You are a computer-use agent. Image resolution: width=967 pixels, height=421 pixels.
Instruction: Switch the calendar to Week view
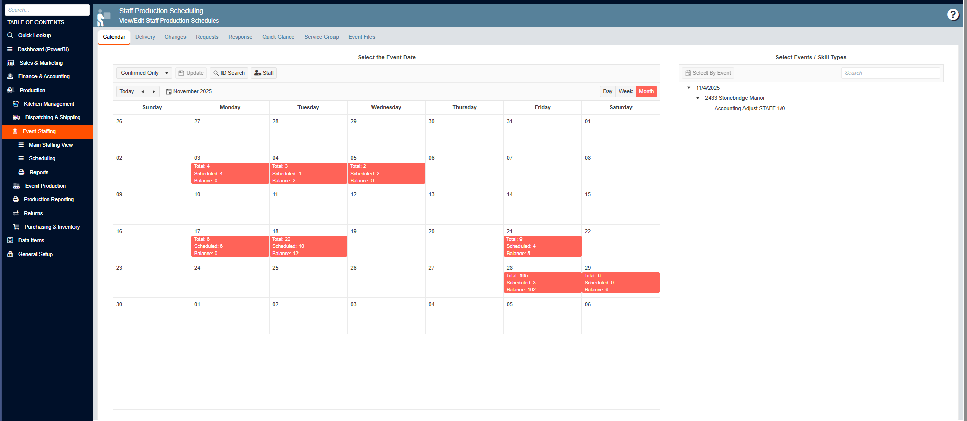coord(625,91)
